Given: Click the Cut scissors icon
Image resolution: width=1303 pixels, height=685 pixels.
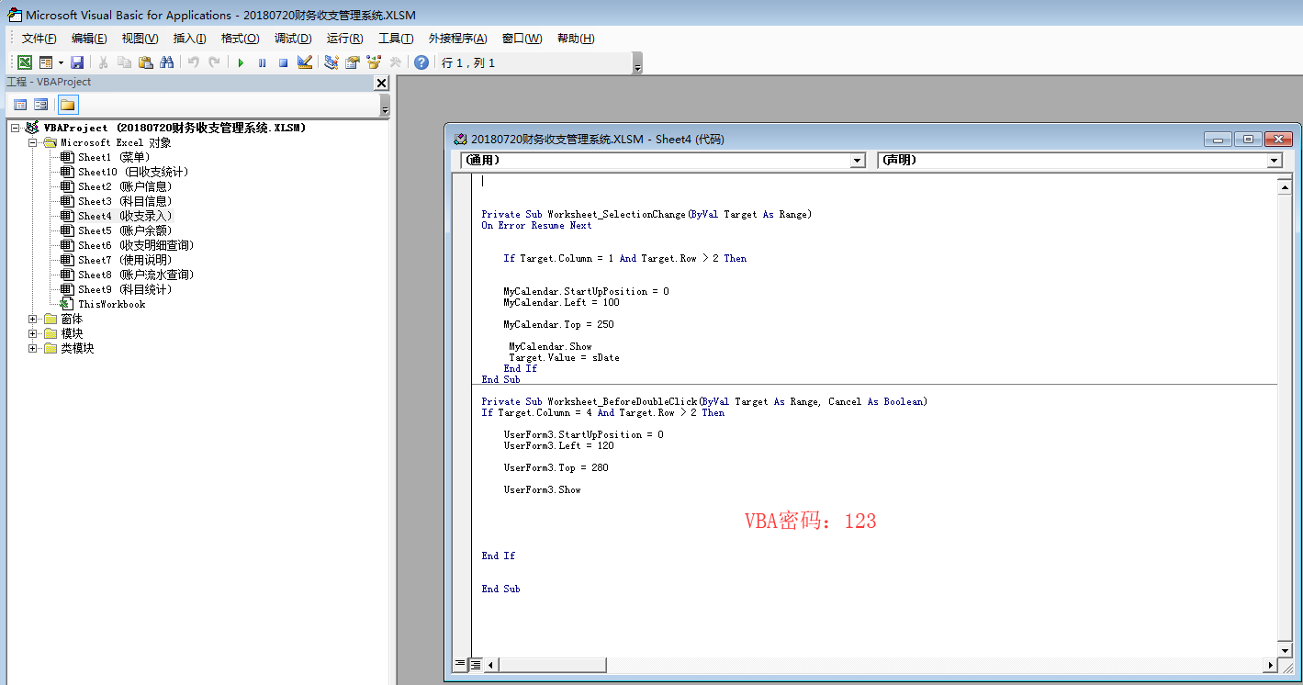Looking at the screenshot, I should pyautogui.click(x=103, y=62).
